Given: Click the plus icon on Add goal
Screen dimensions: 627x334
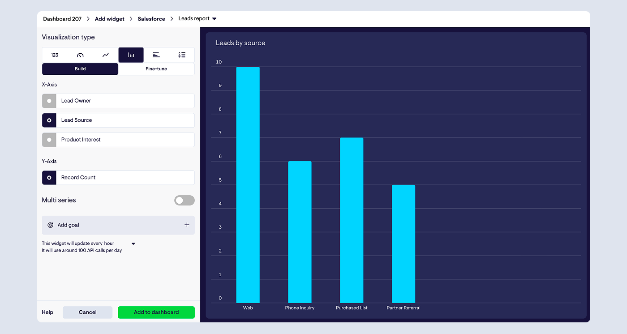Looking at the screenshot, I should [187, 225].
